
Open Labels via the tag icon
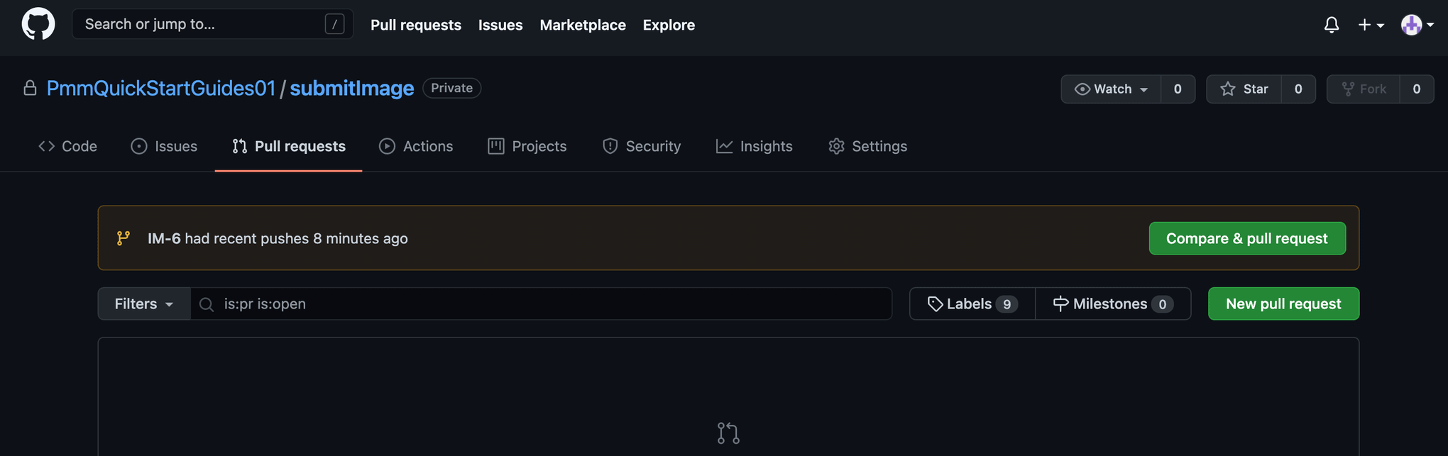point(935,304)
